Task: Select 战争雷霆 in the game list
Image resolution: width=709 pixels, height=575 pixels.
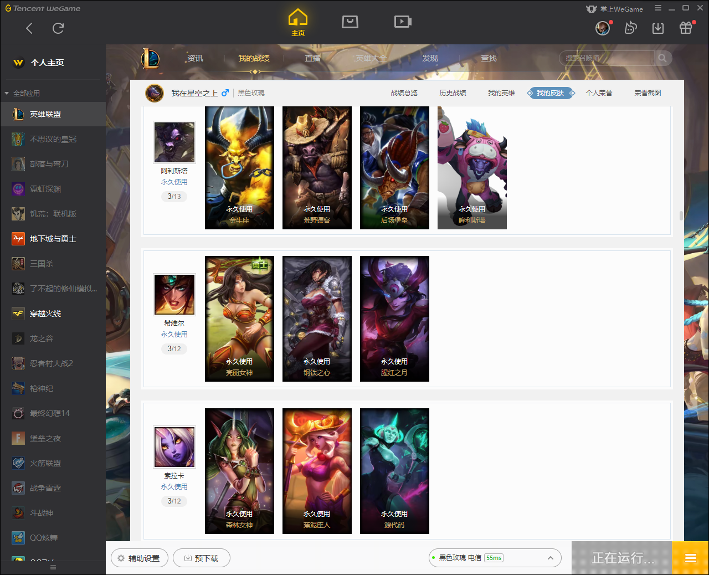Action: [53, 488]
